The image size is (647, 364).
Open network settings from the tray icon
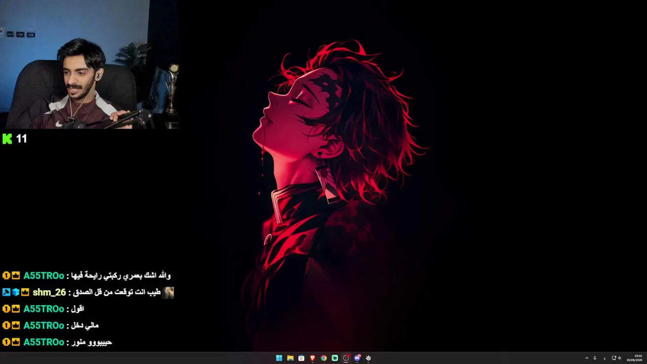click(x=614, y=358)
